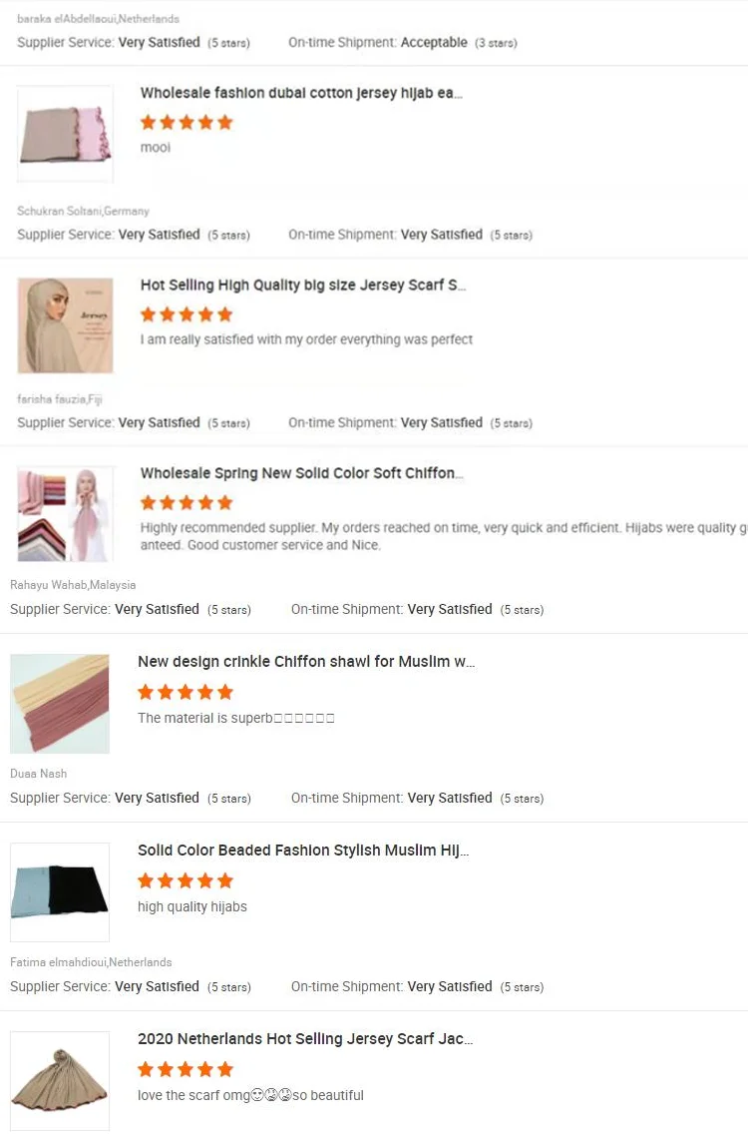Click the 2020 Netherlands Jersey Scarf image
748x1142 pixels.
(x=60, y=1080)
